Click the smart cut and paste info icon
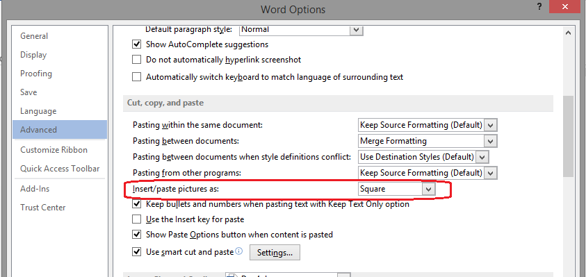The width and height of the screenshot is (586, 277). [x=239, y=251]
